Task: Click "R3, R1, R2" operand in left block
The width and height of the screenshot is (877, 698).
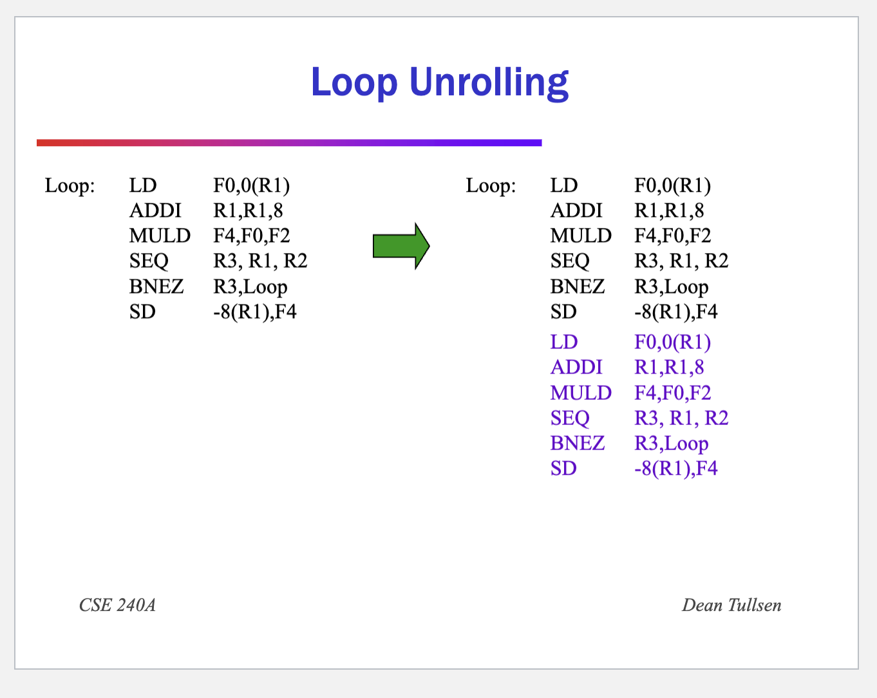Action: (x=260, y=261)
